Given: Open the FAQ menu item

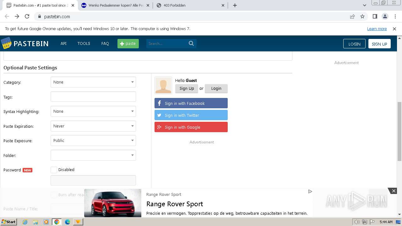Looking at the screenshot, I should click(105, 43).
